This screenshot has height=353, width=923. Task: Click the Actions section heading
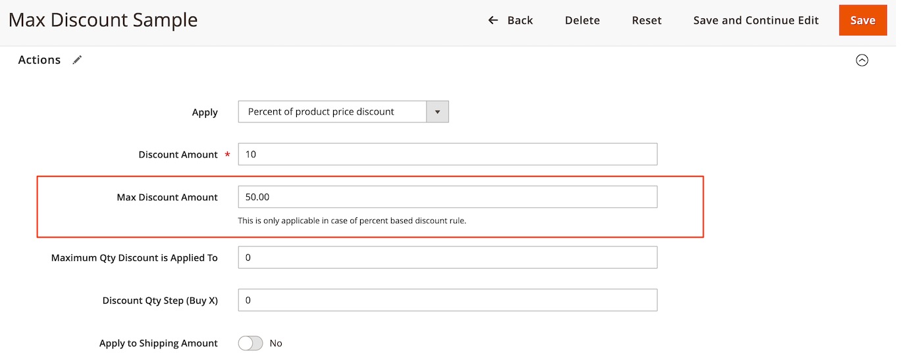click(40, 60)
